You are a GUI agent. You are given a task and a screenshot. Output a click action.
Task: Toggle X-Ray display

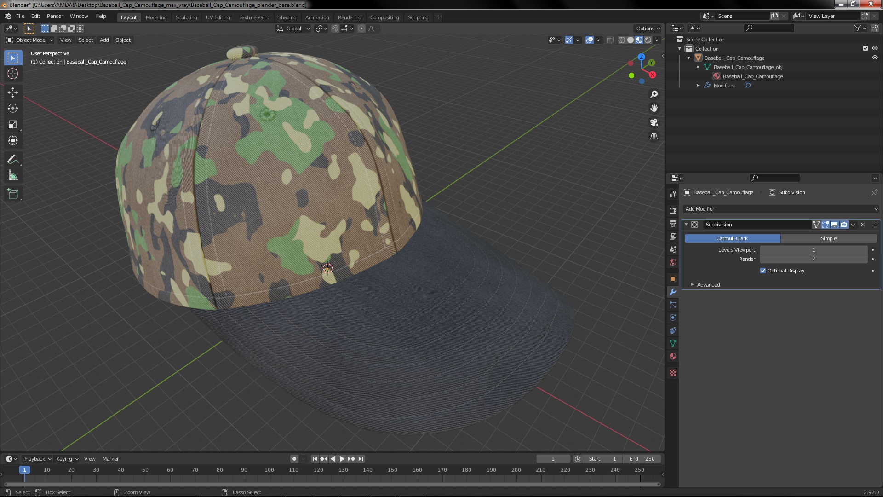[610, 40]
